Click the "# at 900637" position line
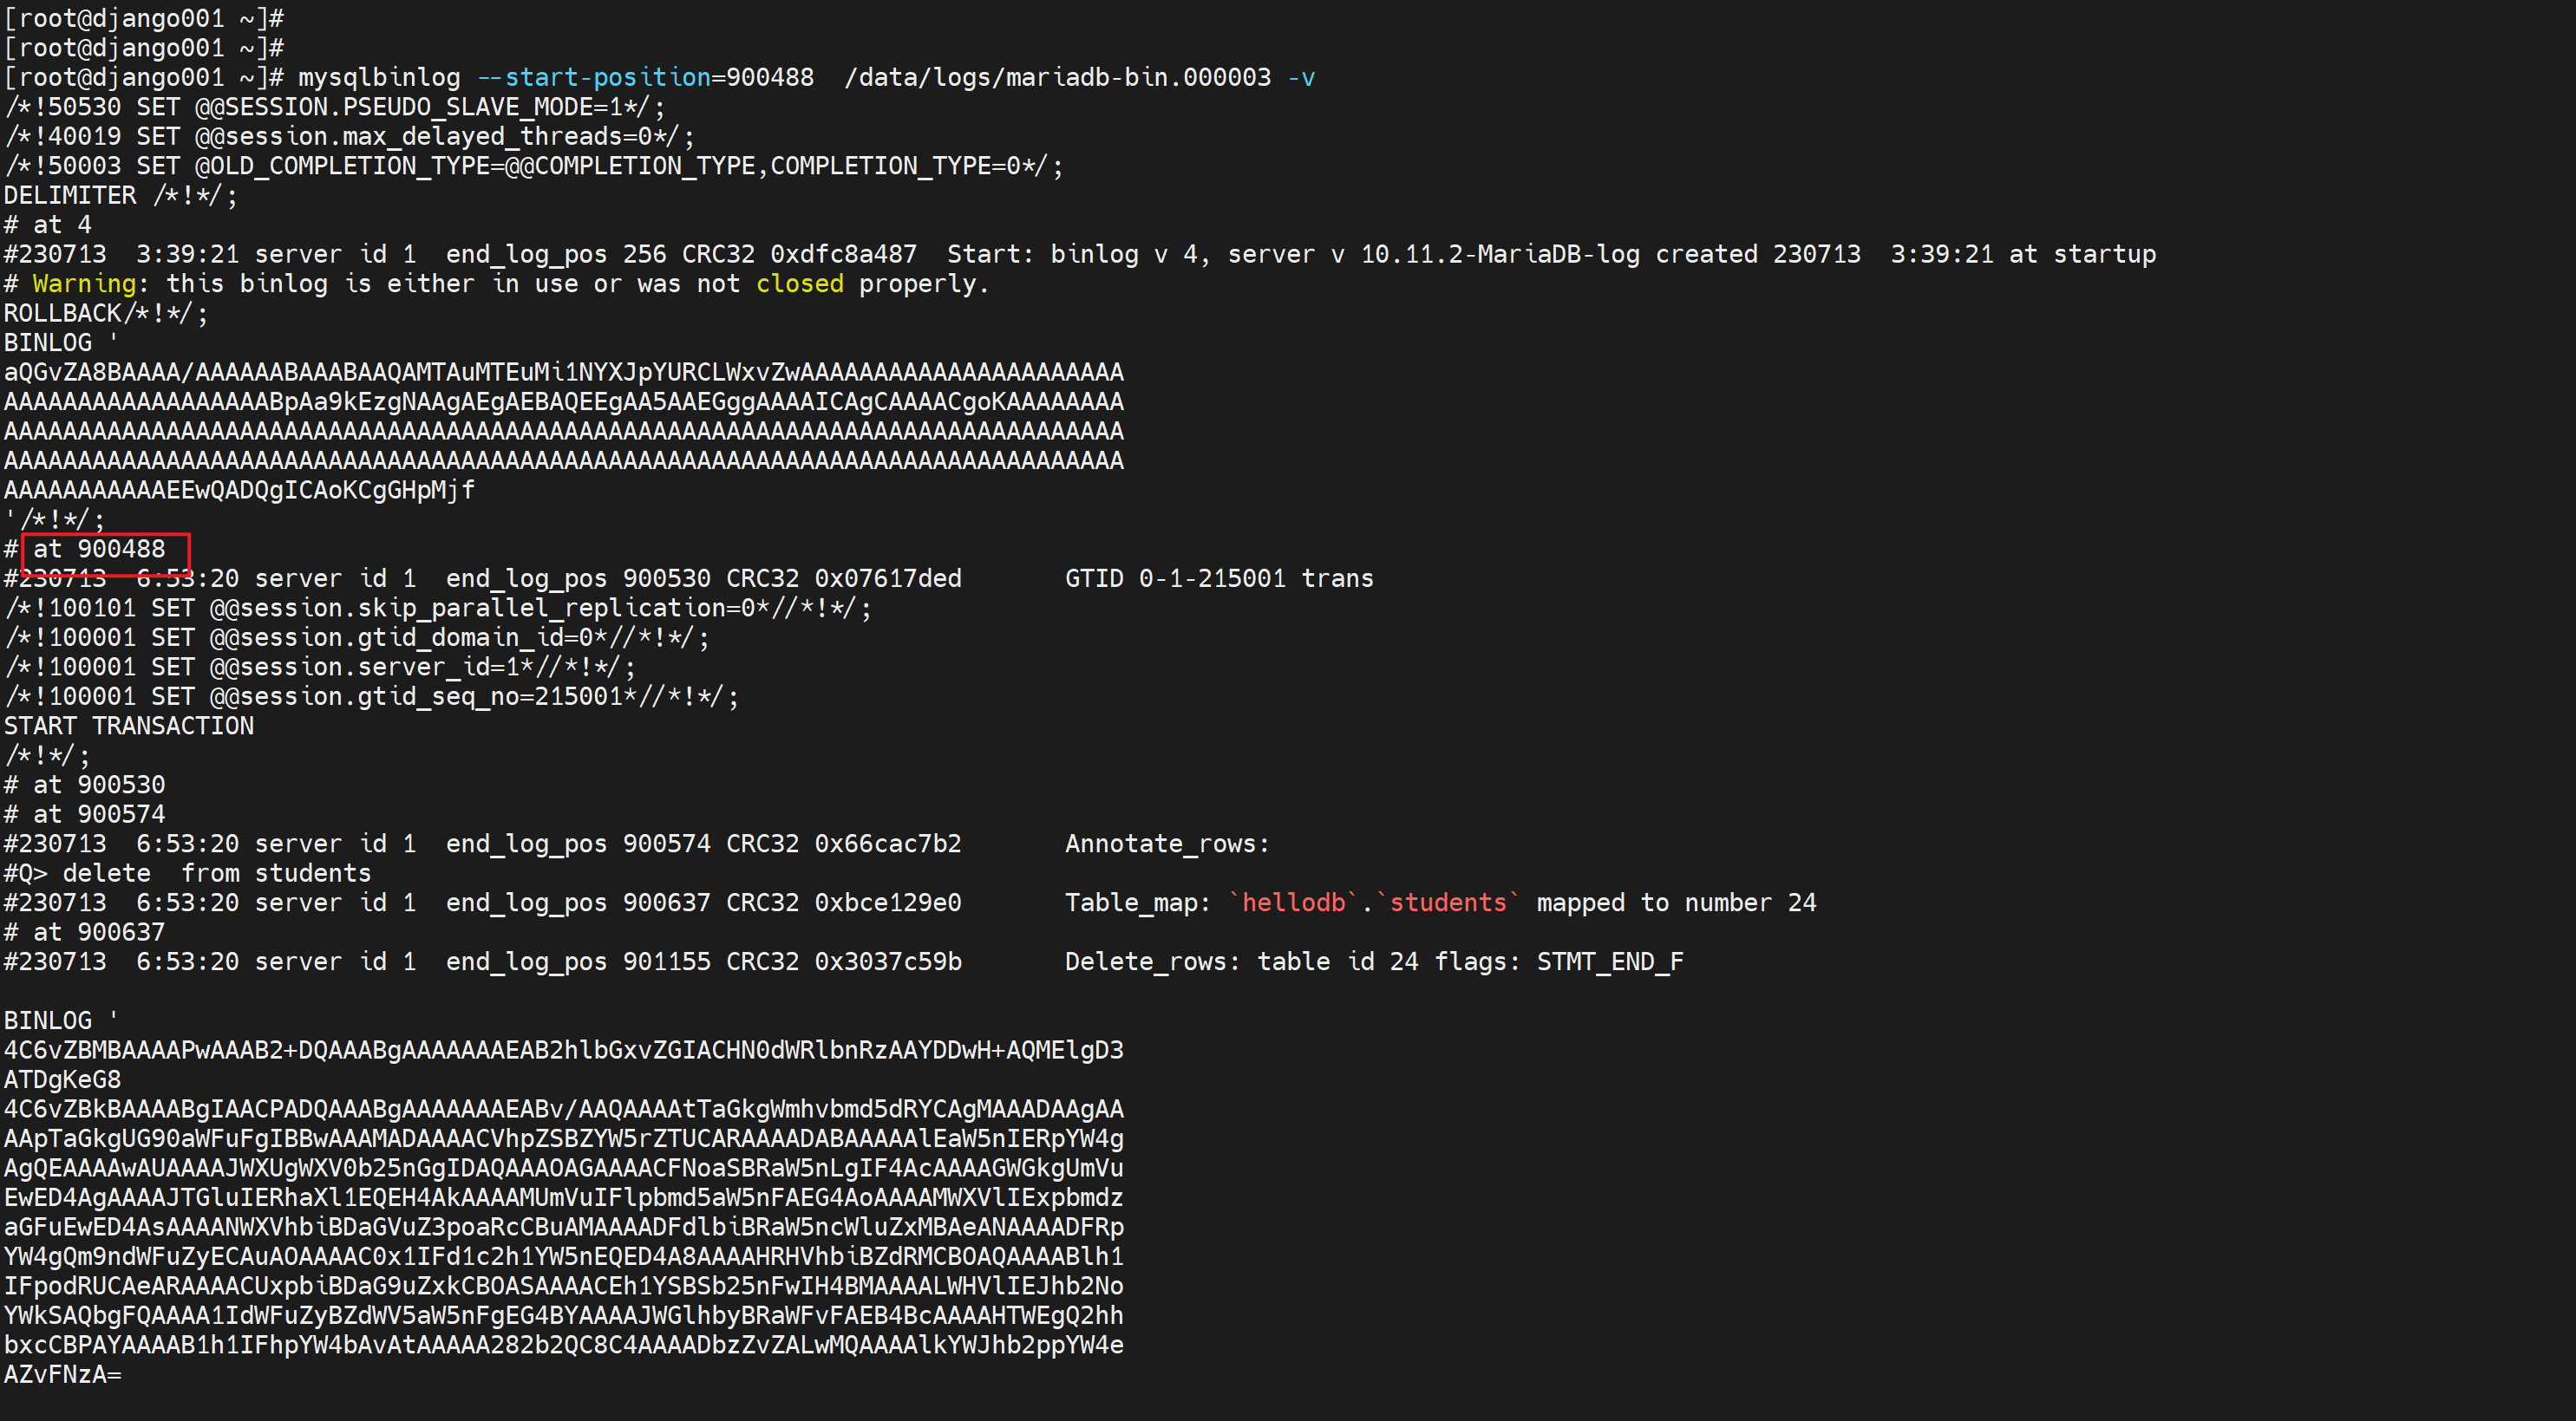The width and height of the screenshot is (2576, 1421). pyautogui.click(x=85, y=932)
